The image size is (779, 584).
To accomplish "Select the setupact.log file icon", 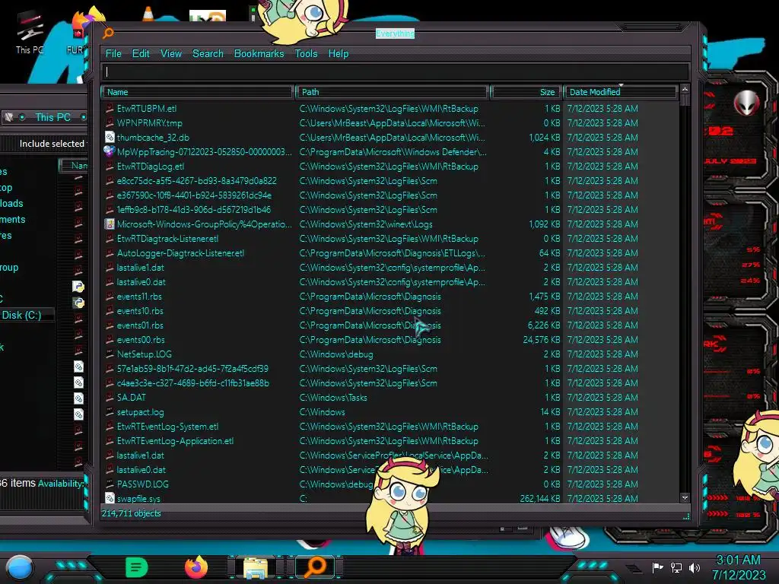I will pos(110,411).
